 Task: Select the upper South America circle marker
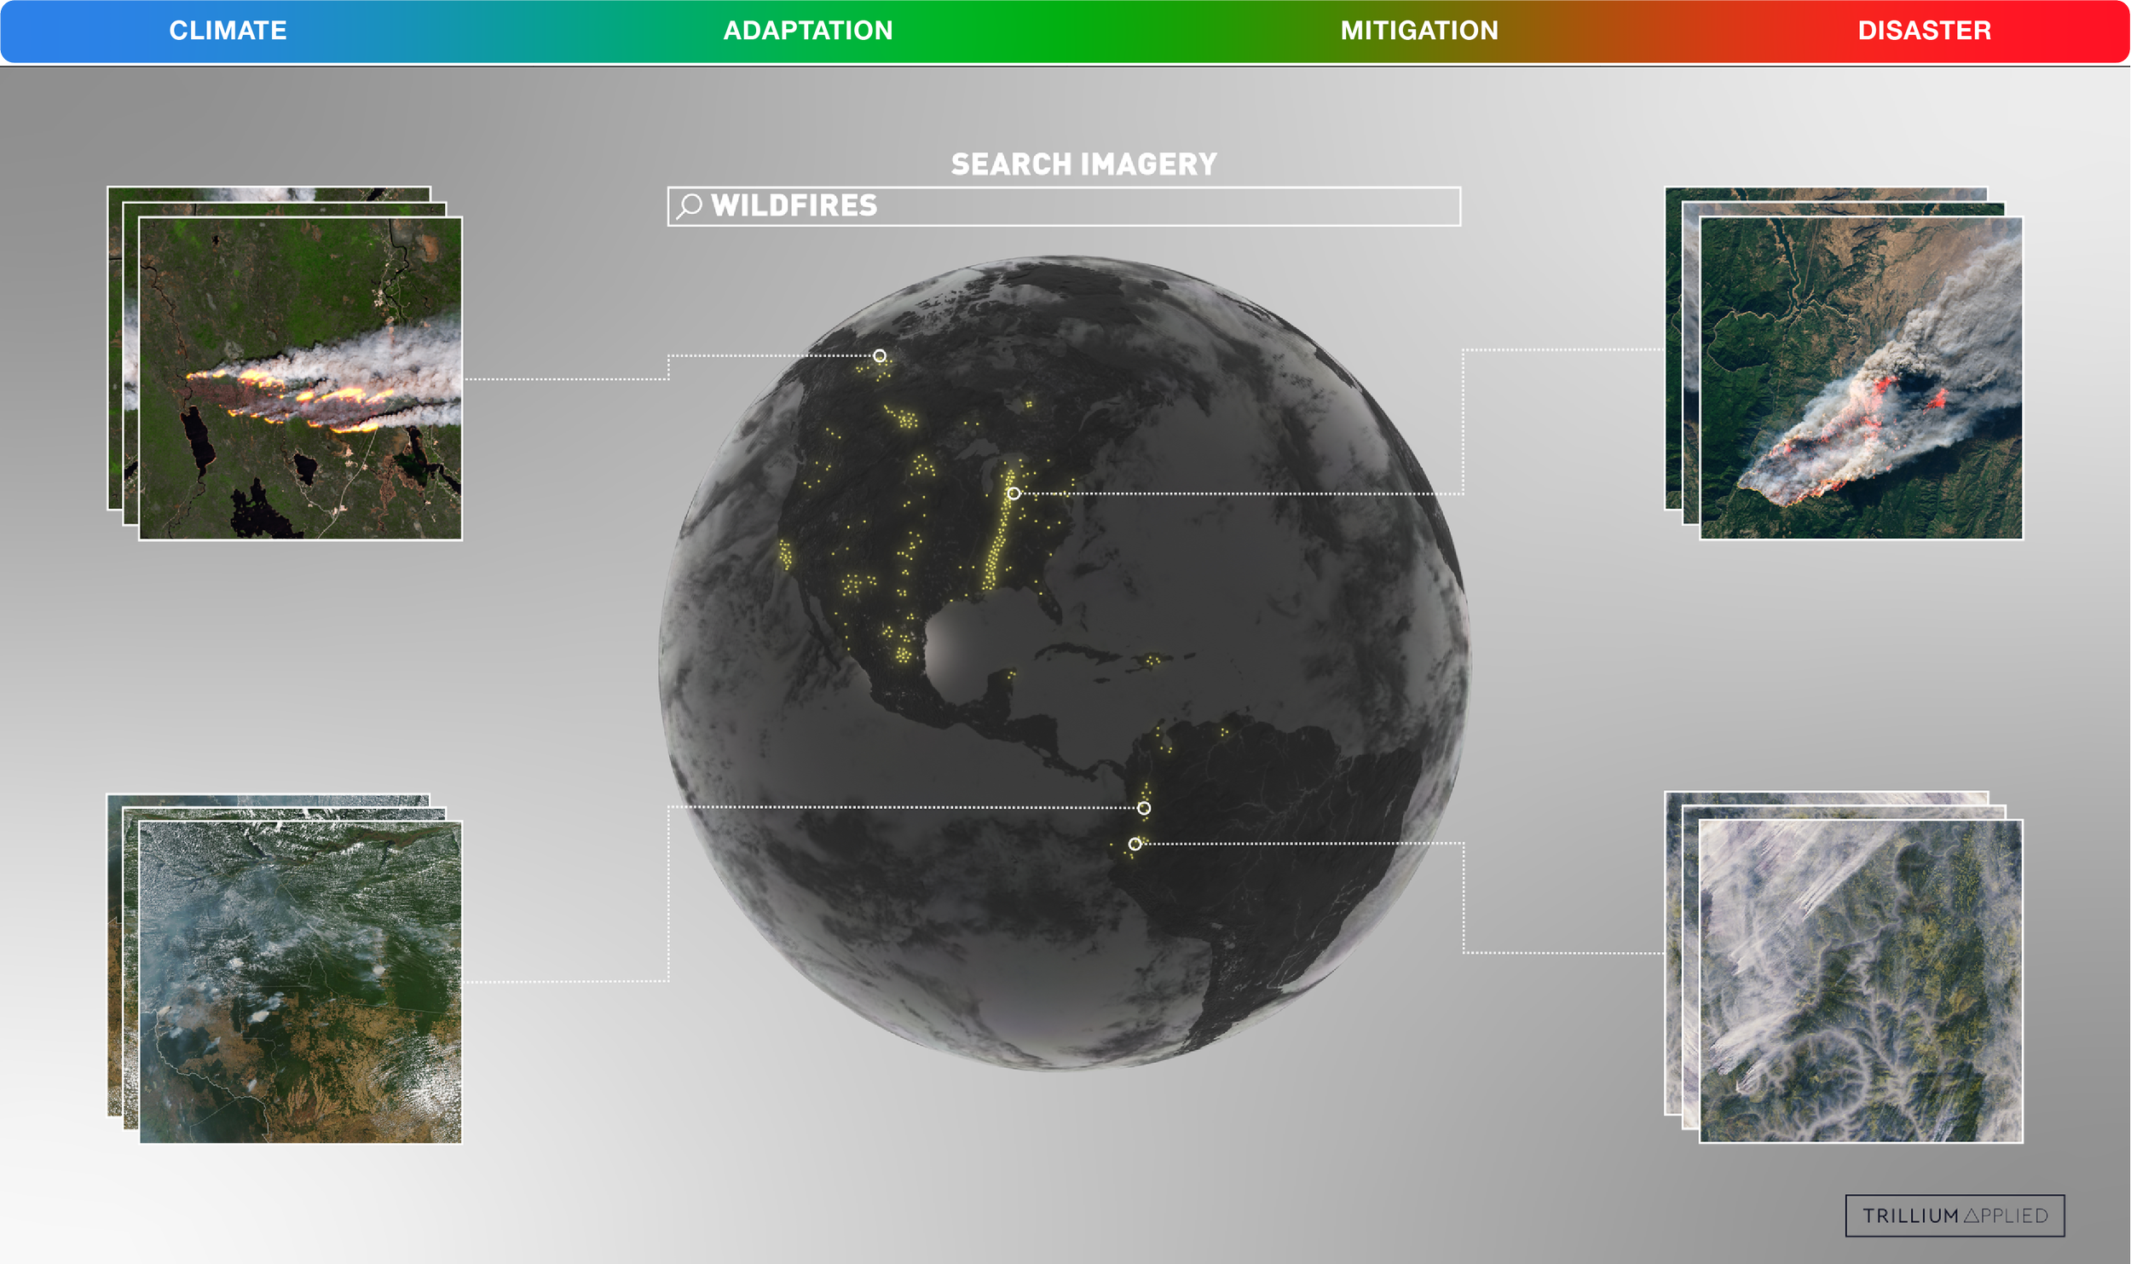[1144, 808]
